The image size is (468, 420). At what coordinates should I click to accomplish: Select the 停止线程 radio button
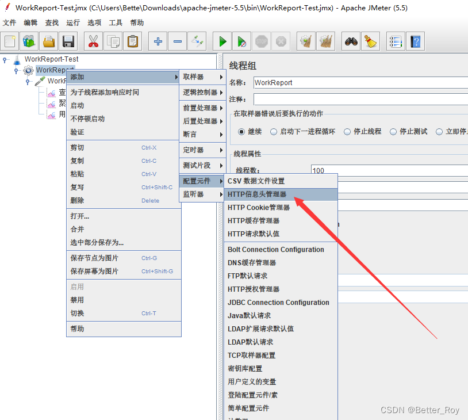(x=347, y=132)
